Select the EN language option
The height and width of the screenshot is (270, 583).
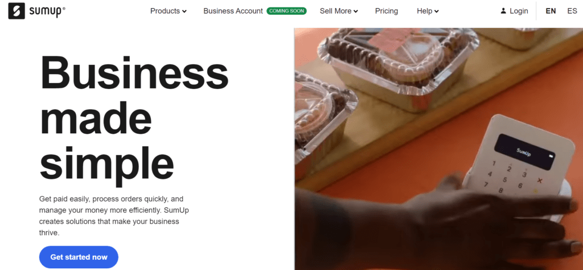551,11
